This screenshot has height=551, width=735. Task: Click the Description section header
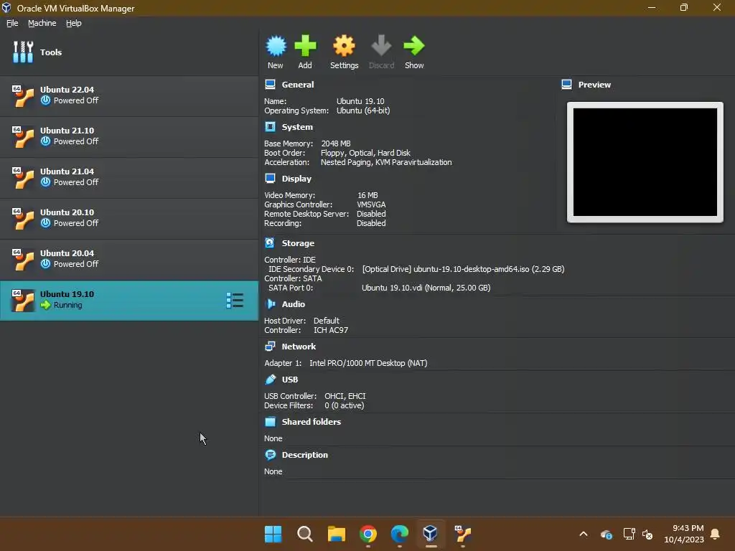304,455
